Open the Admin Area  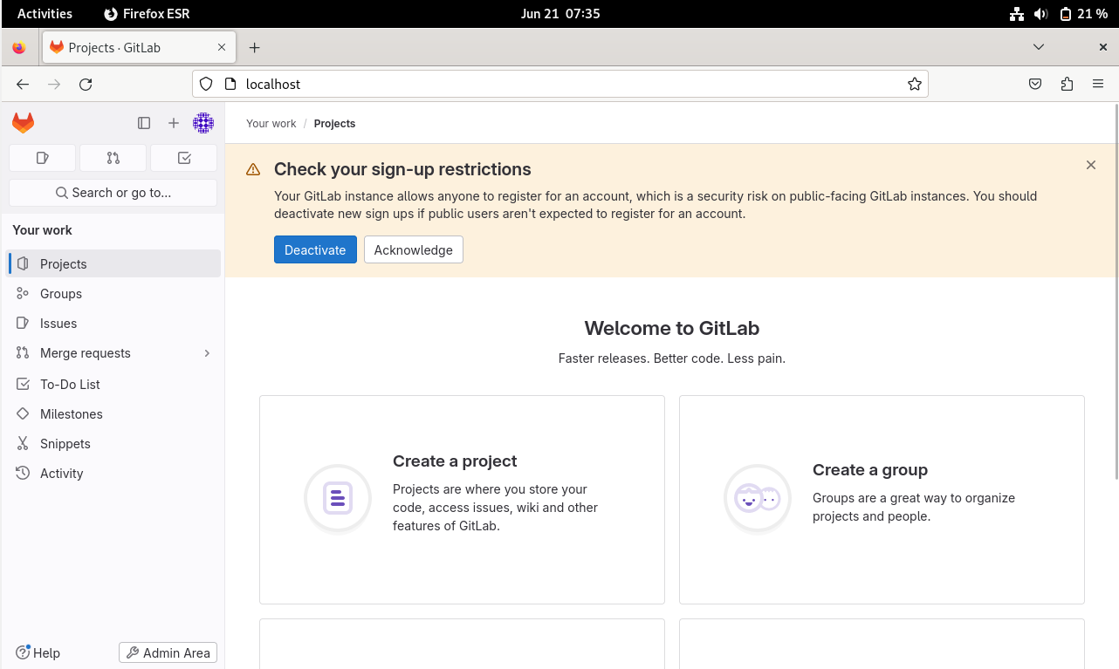click(x=168, y=652)
